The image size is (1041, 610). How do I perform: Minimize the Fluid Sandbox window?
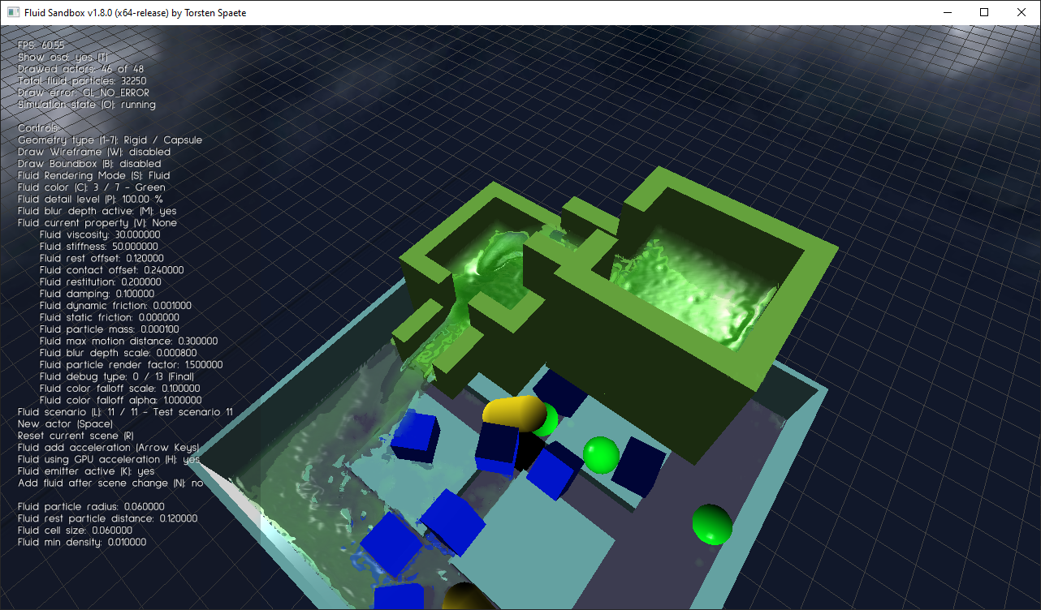tap(947, 12)
